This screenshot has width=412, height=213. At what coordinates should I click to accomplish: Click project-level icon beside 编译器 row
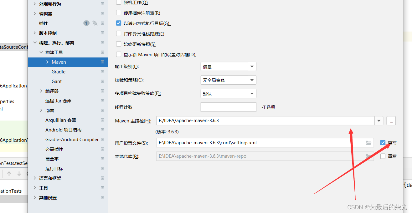[x=102, y=91]
